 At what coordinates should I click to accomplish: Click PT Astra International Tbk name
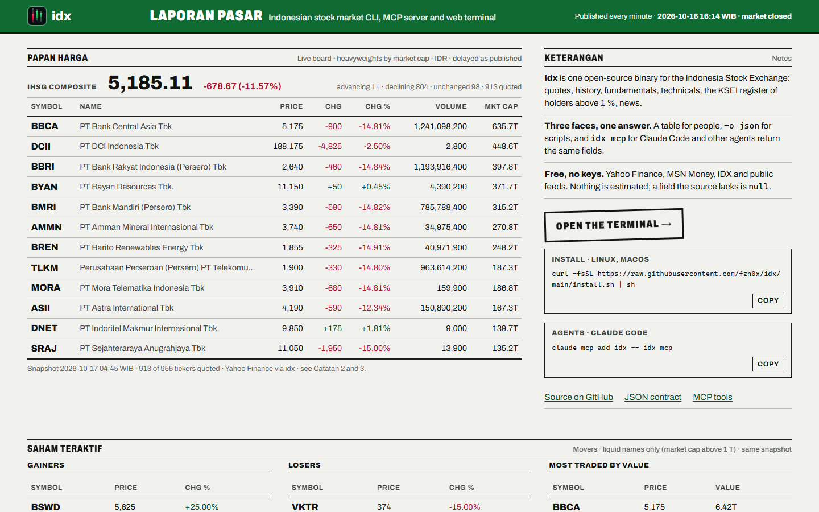[x=127, y=308]
